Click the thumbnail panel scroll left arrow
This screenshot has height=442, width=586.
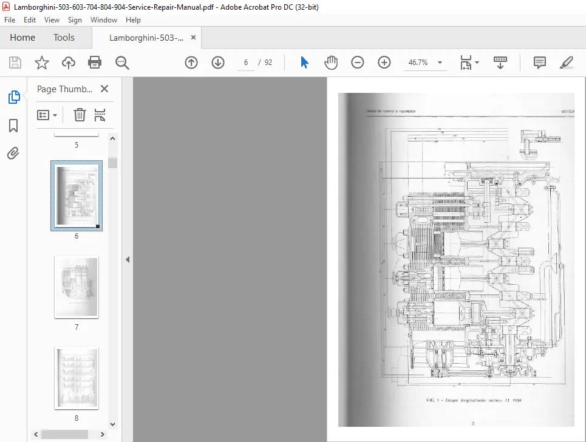tap(36, 435)
